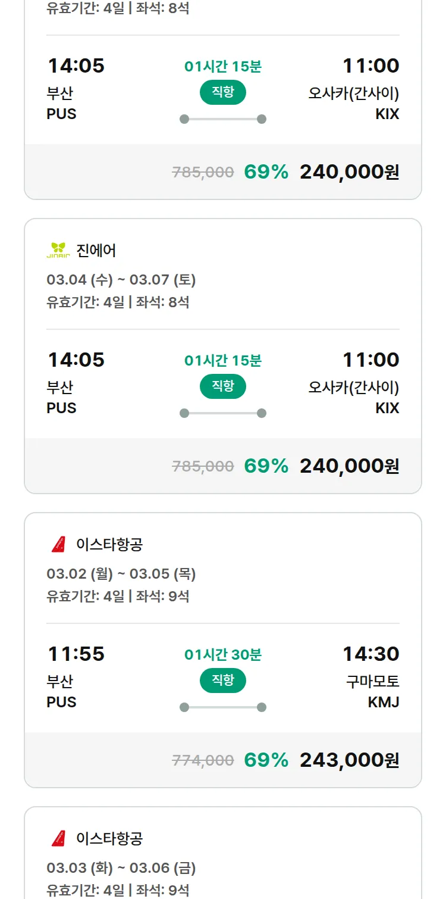This screenshot has width=446, height=899.
Task: Click the 구마모토 KMJ destination
Action: pyautogui.click(x=373, y=691)
